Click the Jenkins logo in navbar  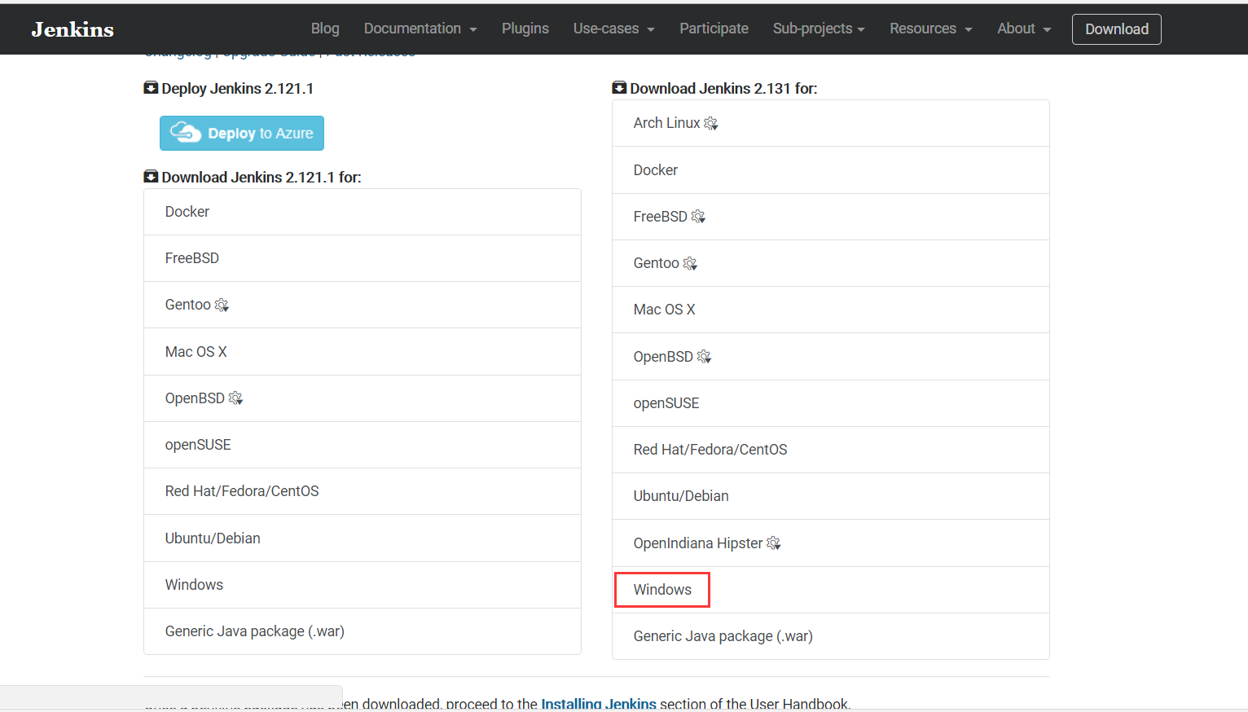pyautogui.click(x=73, y=29)
